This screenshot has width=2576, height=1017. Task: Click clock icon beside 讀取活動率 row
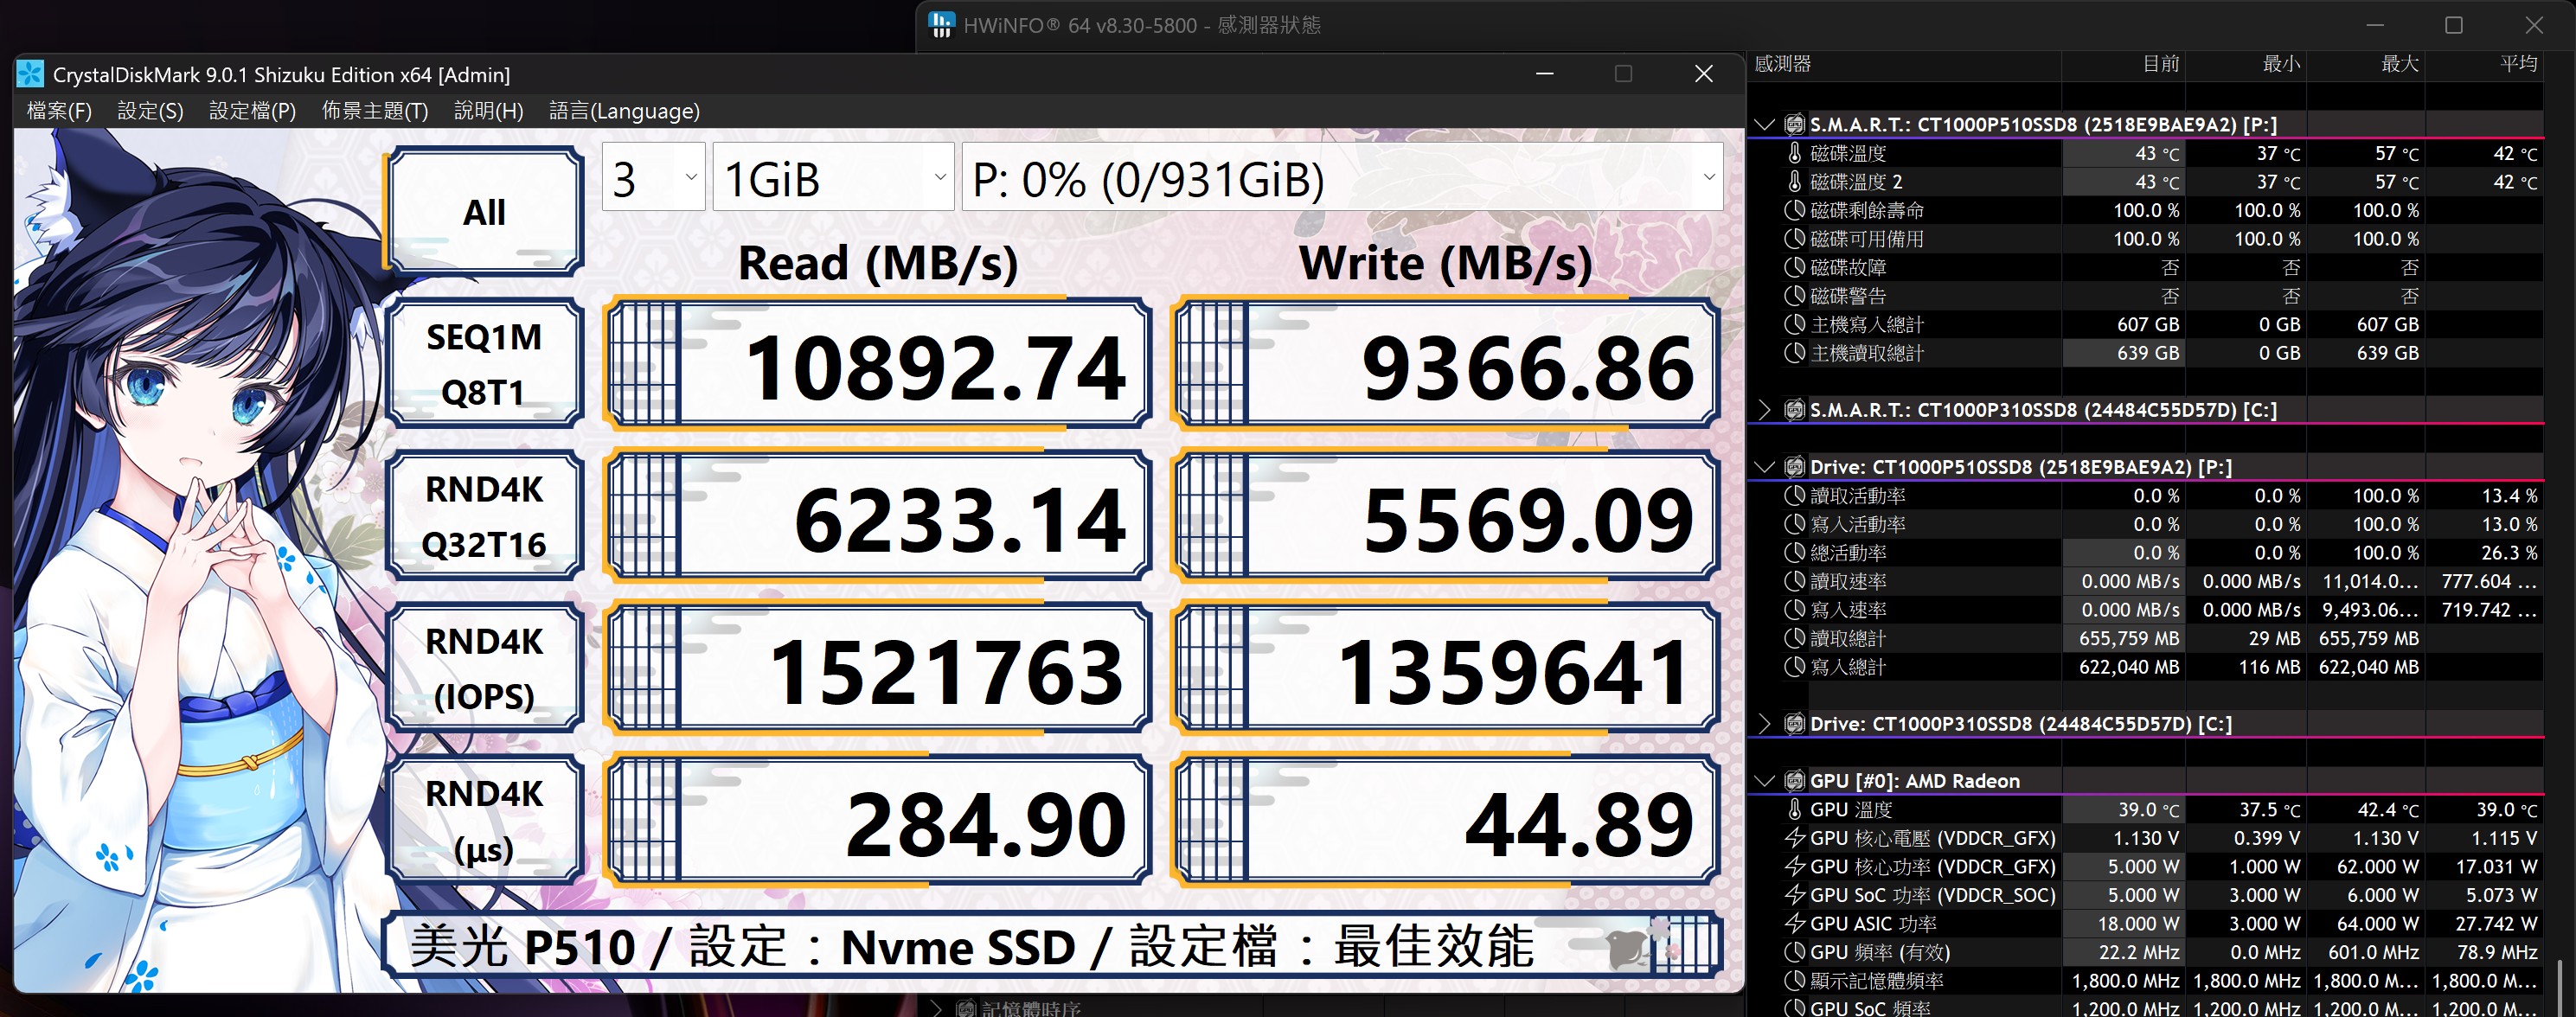[x=1794, y=496]
